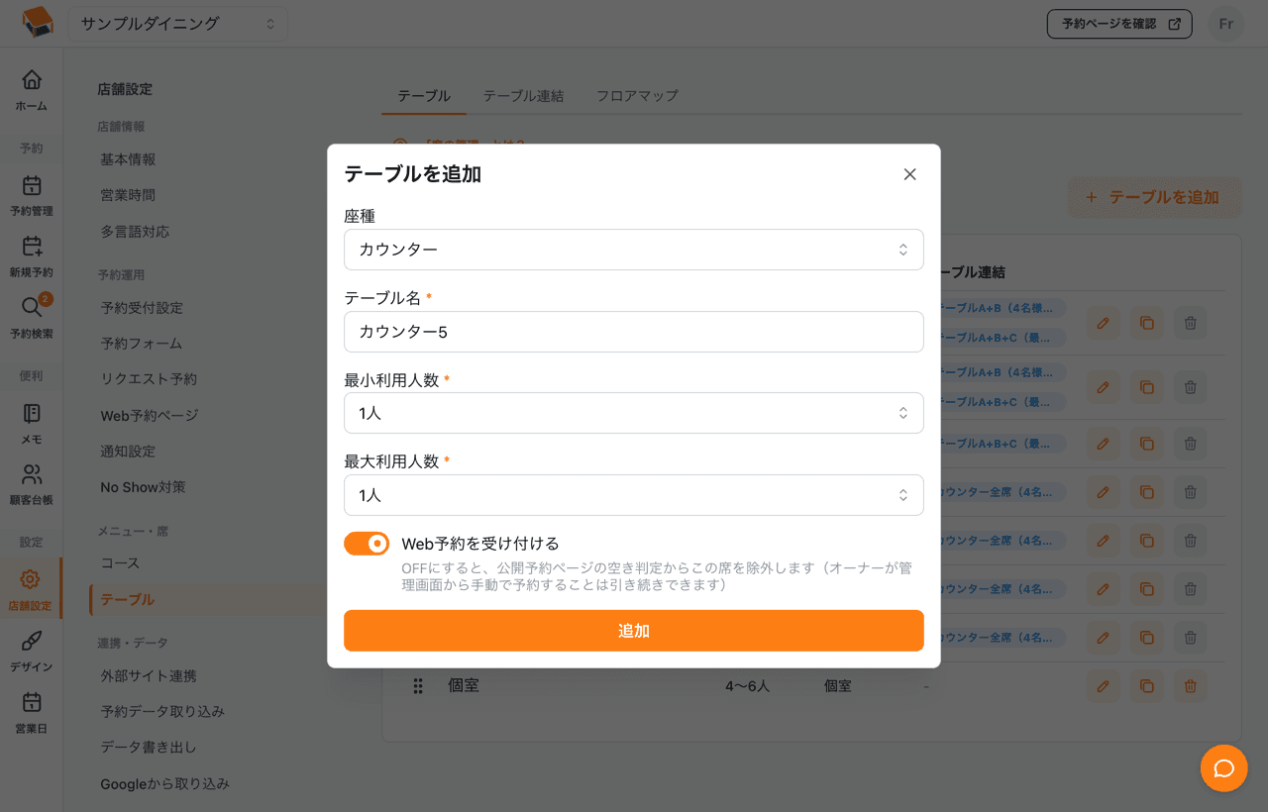The height and width of the screenshot is (812, 1268).
Task: Switch to the テーブル連結 tab
Action: click(x=523, y=96)
